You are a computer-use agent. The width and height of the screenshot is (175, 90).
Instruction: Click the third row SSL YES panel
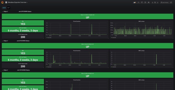23,82
